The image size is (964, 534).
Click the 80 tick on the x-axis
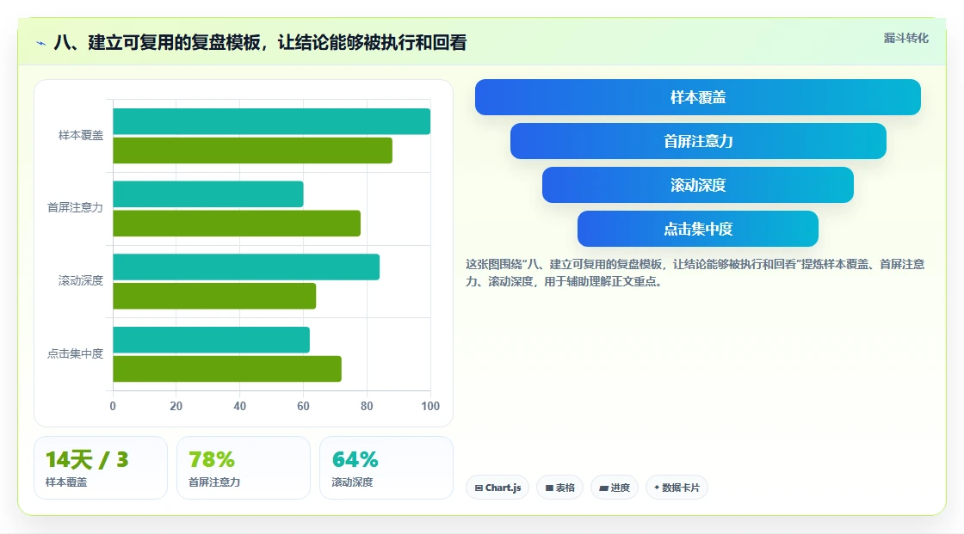367,406
